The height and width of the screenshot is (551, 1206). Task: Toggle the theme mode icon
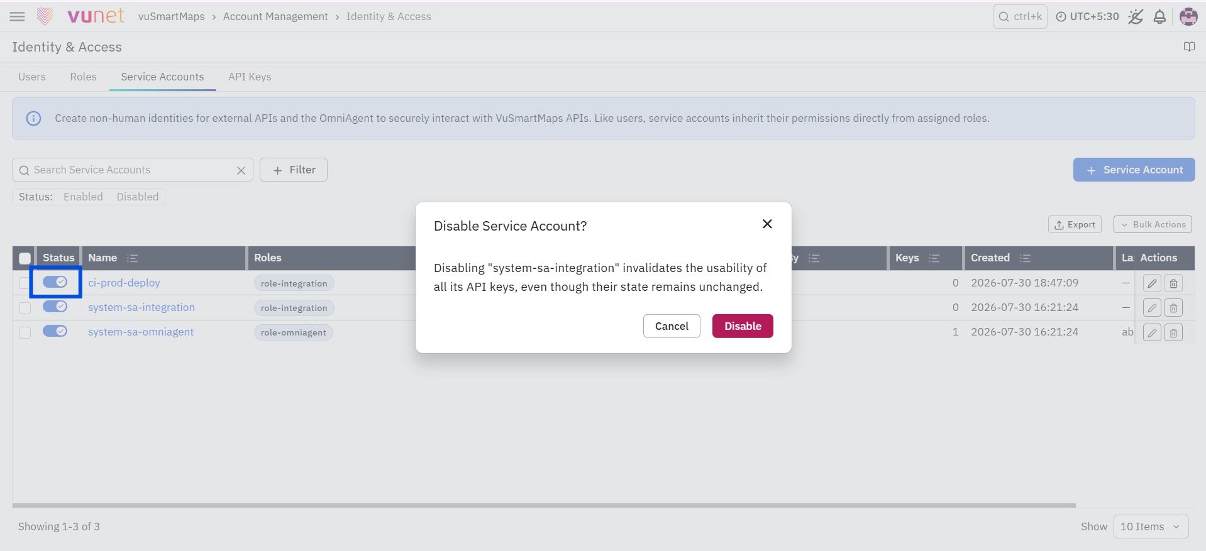click(x=1136, y=17)
